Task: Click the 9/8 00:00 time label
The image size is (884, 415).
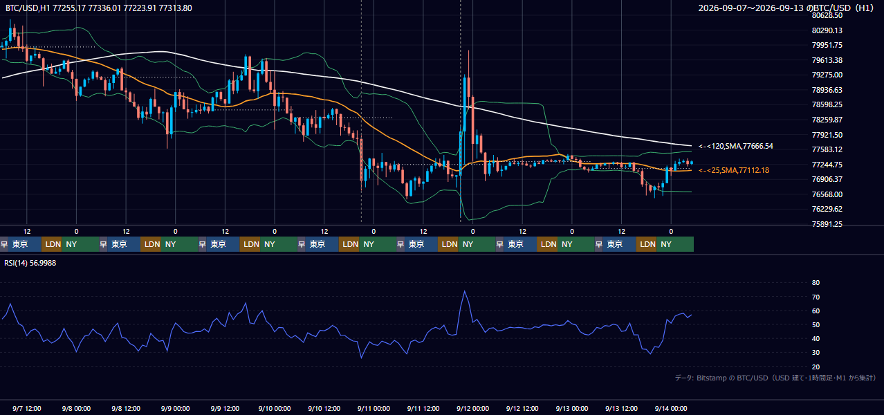Action: (x=77, y=408)
